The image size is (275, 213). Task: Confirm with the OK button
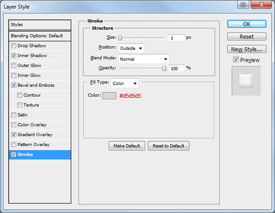pos(247,24)
